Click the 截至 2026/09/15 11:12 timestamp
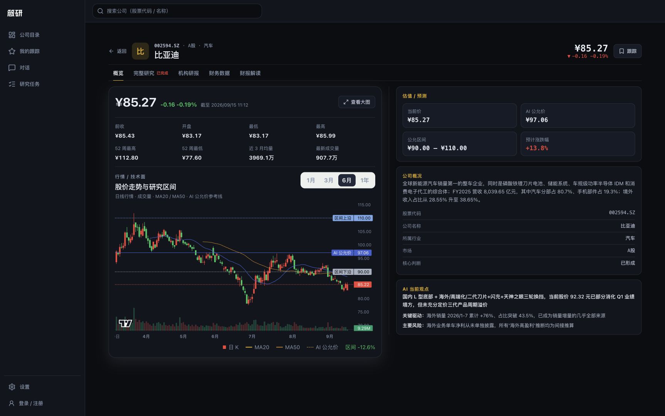 pyautogui.click(x=224, y=105)
